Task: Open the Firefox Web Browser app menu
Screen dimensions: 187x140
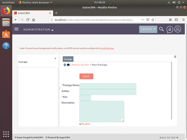Action: pyautogui.click(x=36, y=2)
